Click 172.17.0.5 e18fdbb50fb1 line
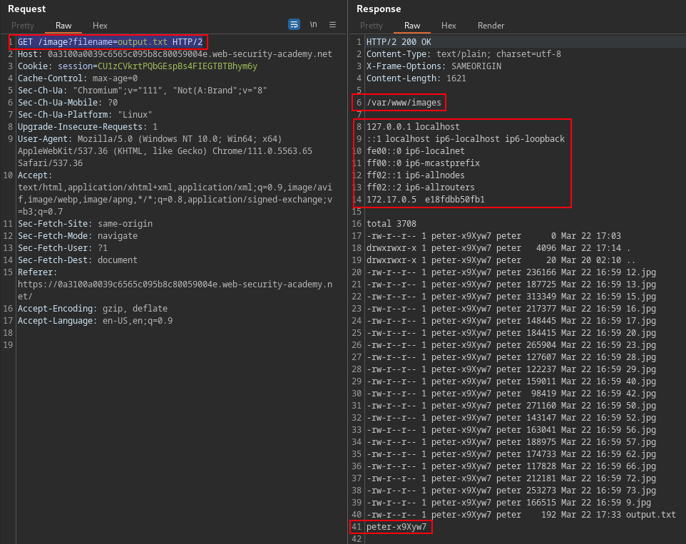Screen dimensions: 686x544 pyautogui.click(x=426, y=200)
